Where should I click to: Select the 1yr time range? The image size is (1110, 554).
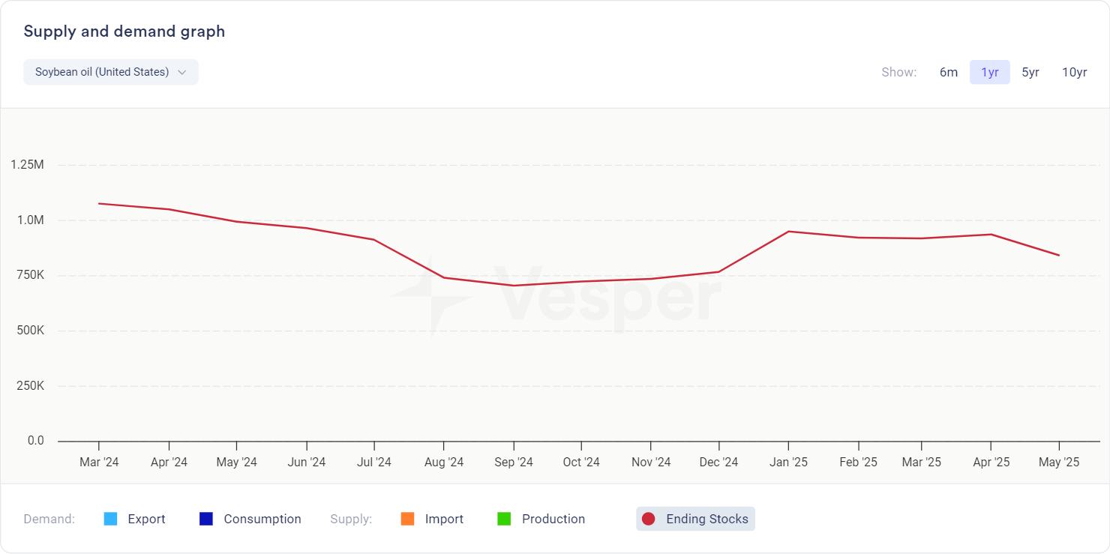tap(990, 72)
